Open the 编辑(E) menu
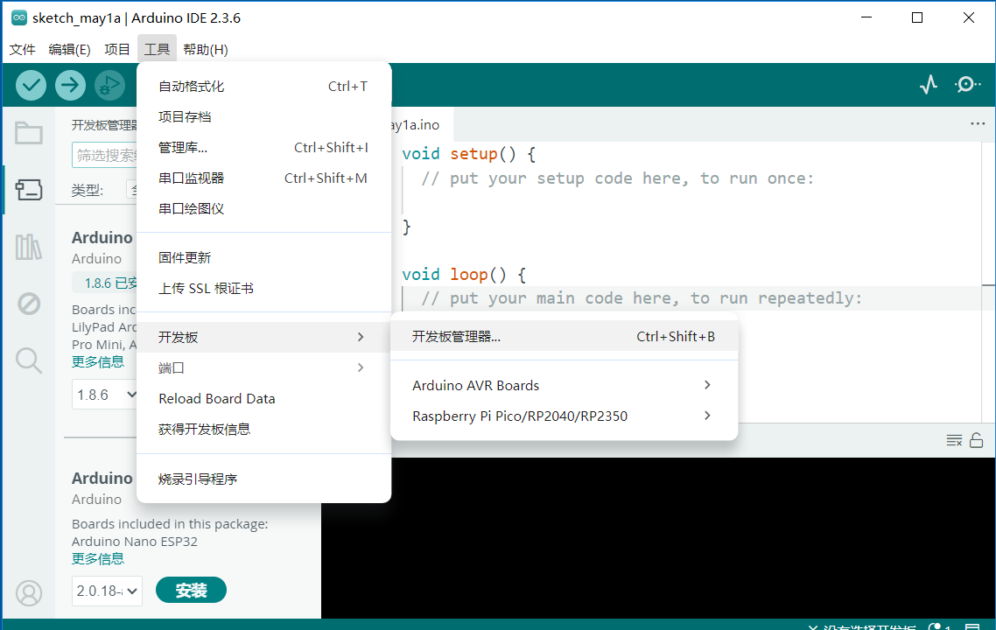Screen dimensions: 996x630 [69, 50]
